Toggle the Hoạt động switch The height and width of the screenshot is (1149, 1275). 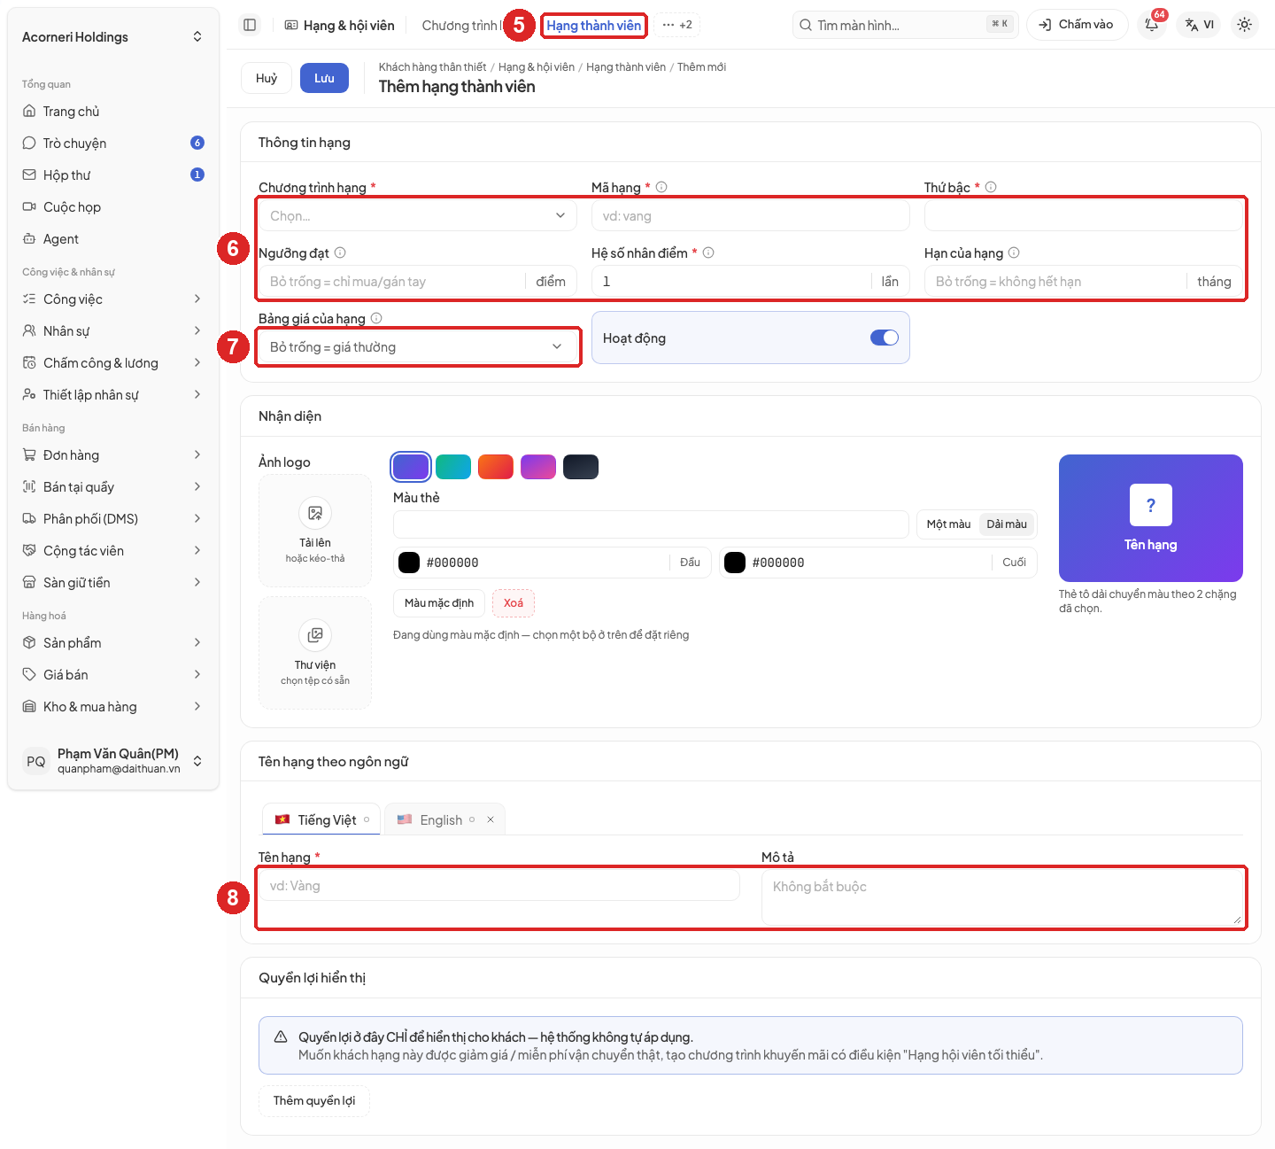click(885, 338)
